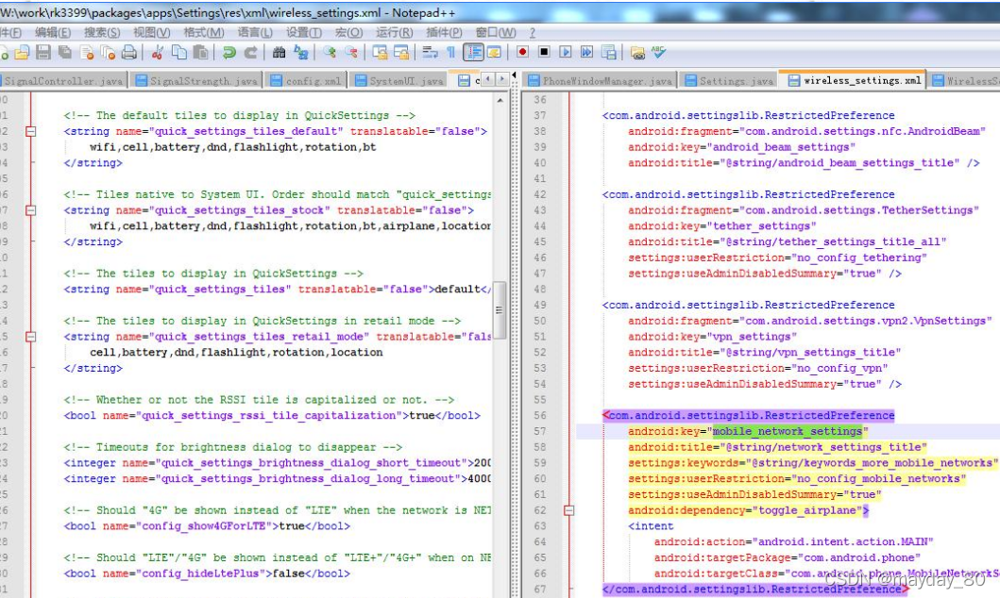Image resolution: width=1000 pixels, height=598 pixels.
Task: Open Find with the binoculars icon
Action: (279, 53)
